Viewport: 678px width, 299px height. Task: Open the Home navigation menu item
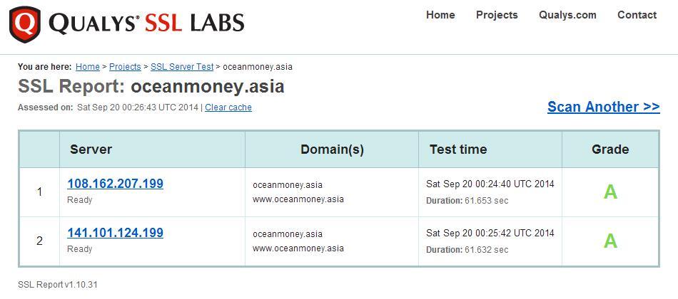pyautogui.click(x=440, y=15)
